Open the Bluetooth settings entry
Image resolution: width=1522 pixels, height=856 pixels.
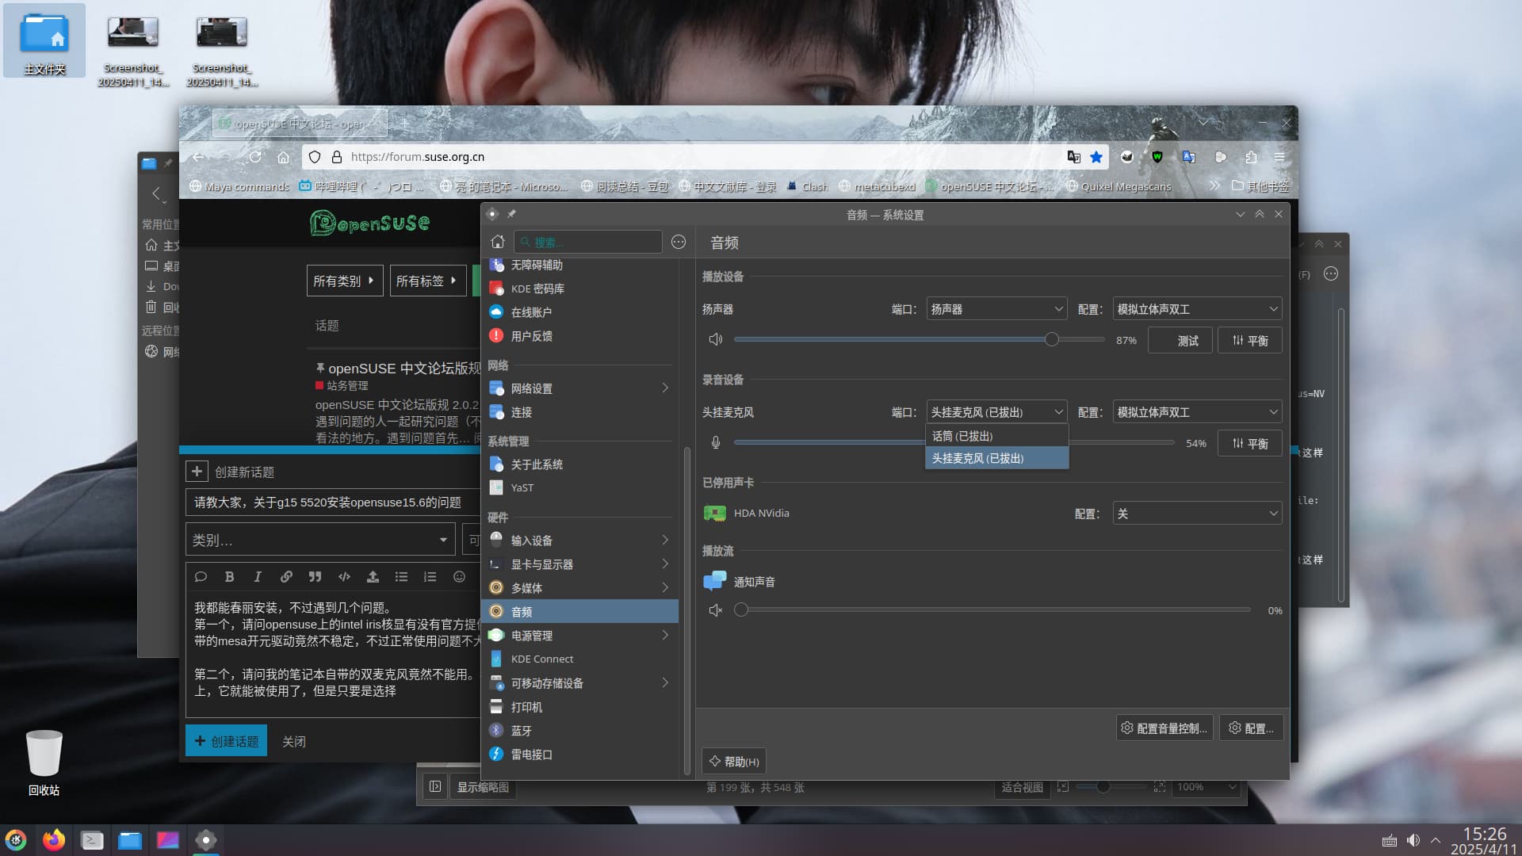pyautogui.click(x=521, y=731)
